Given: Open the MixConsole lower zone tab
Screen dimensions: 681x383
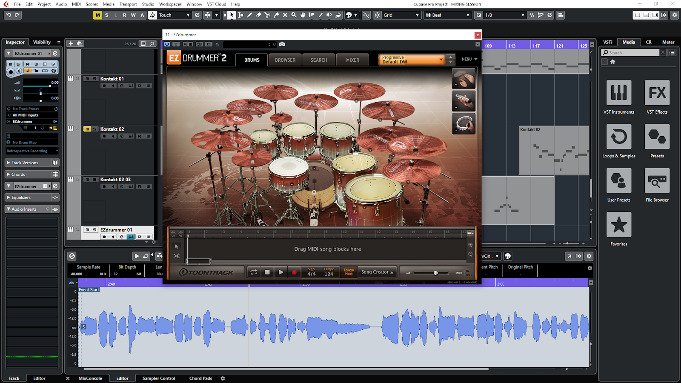Looking at the screenshot, I should 90,378.
